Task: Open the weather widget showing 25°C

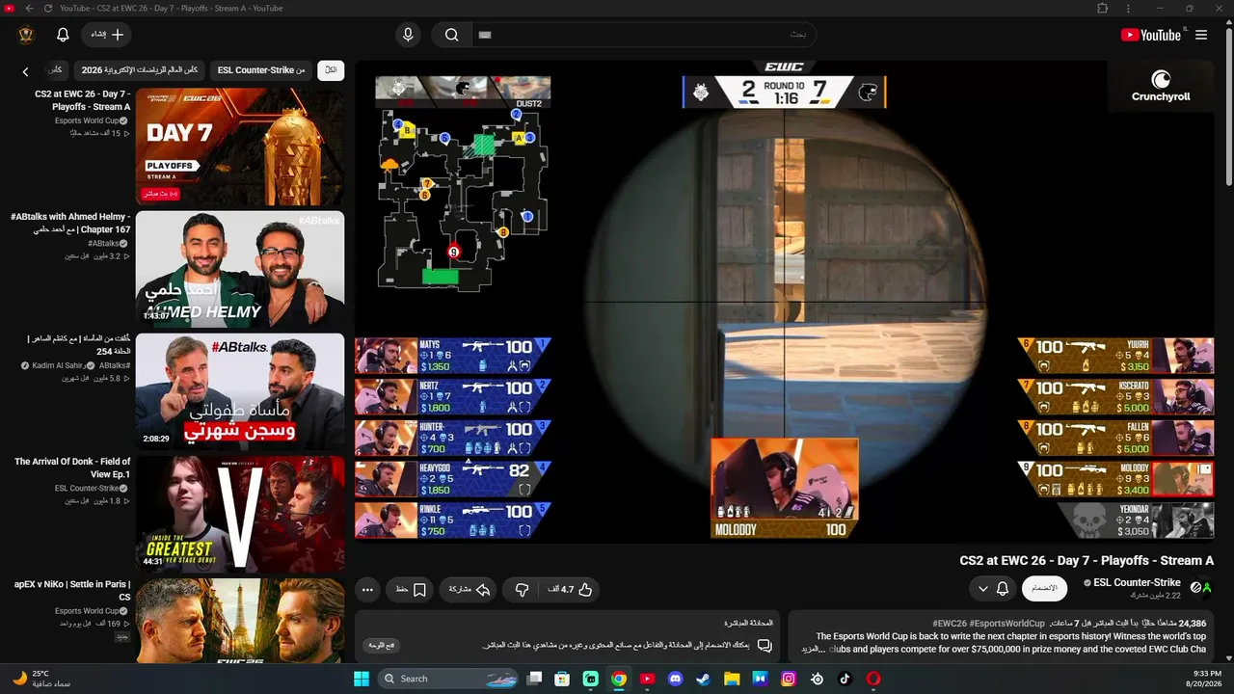Action: click(x=42, y=679)
